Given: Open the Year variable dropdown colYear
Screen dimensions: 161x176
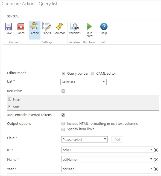Looking at the screenshot, I should pos(107,169).
